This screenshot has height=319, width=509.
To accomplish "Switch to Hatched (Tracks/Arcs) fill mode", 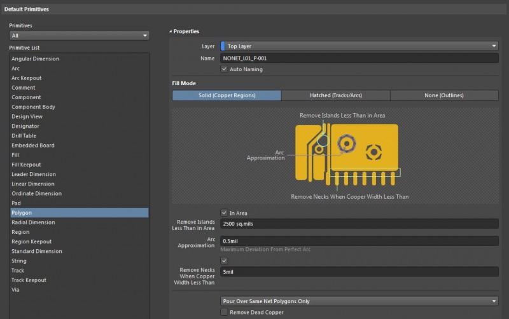I will click(335, 95).
